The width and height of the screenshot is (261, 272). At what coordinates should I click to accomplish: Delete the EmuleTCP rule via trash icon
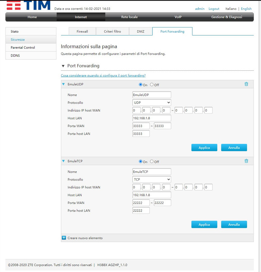pyautogui.click(x=246, y=161)
